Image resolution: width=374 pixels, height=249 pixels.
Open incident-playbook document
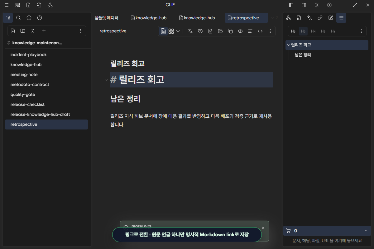(46, 54)
